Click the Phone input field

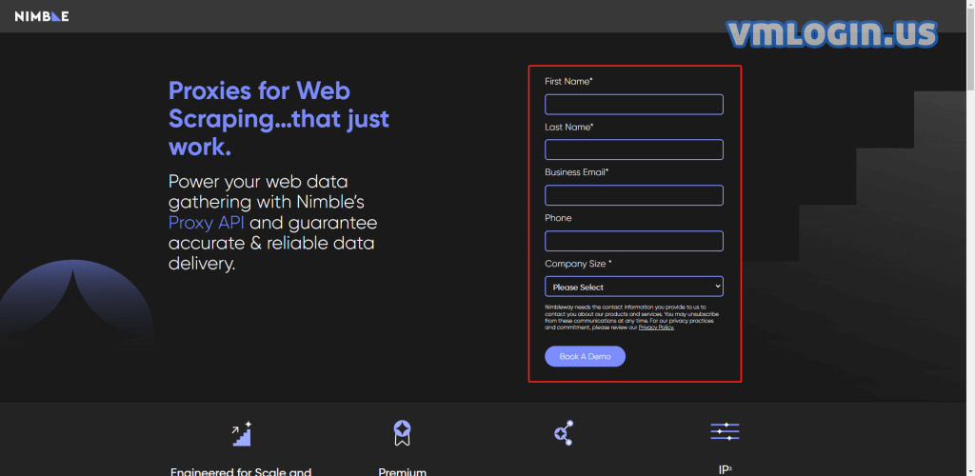pyautogui.click(x=633, y=241)
